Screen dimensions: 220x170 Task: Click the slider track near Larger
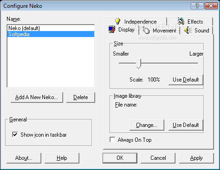[192, 63]
